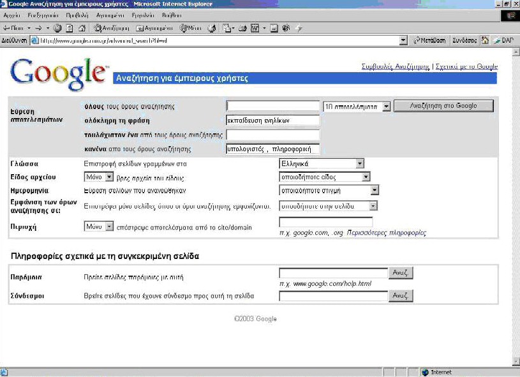
Task: Open the Μόνο dropdown in Περιοχή row
Action: (99, 227)
